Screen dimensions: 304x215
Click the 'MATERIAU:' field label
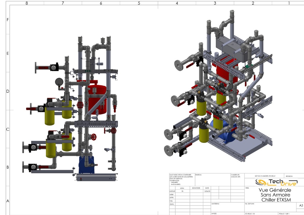tap(215, 204)
